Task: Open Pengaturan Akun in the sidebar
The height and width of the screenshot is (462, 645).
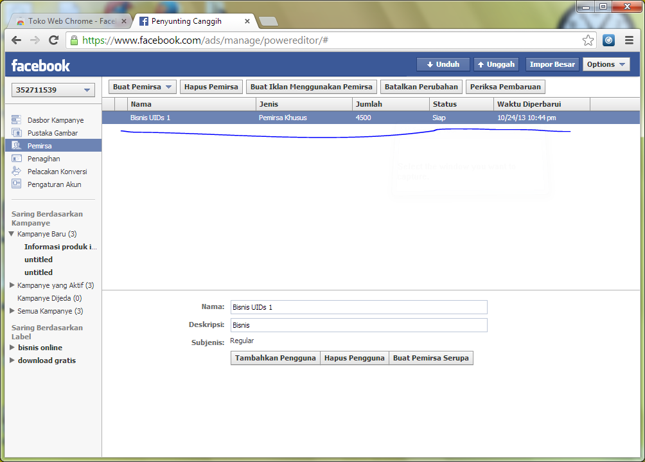Action: pos(55,184)
